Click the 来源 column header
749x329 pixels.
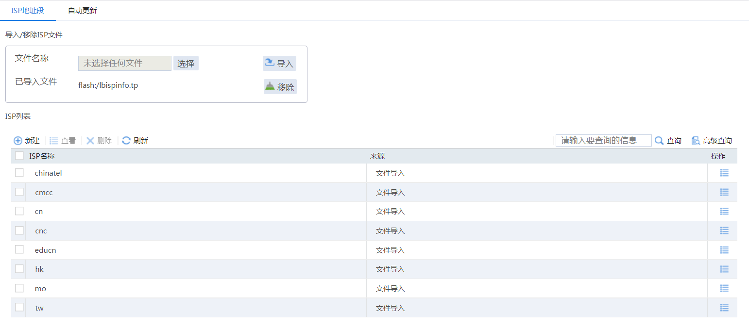(377, 156)
